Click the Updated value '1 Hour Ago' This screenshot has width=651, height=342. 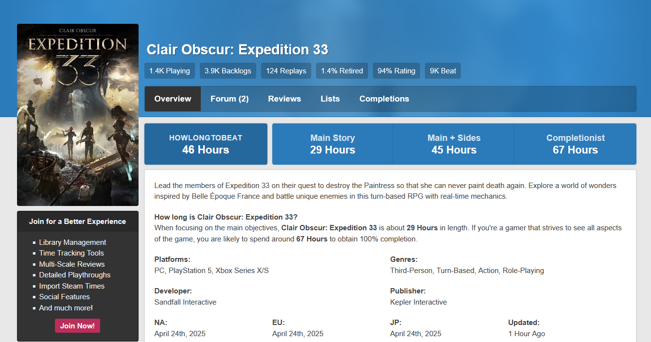pyautogui.click(x=527, y=334)
